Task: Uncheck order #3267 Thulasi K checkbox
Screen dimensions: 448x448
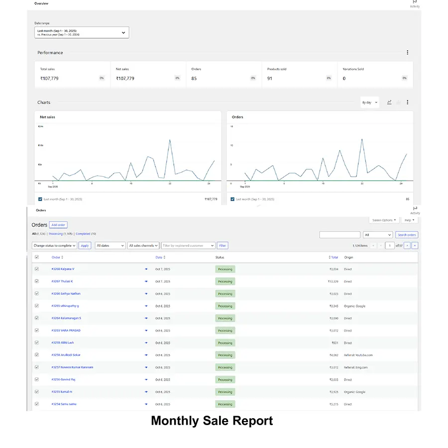Action: [x=36, y=281]
